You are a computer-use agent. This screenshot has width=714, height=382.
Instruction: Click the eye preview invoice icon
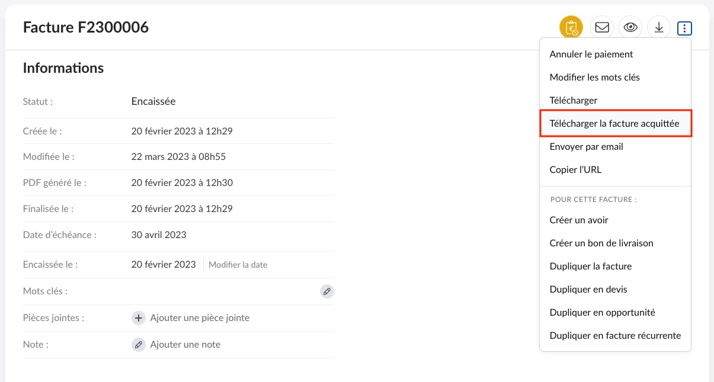[630, 27]
